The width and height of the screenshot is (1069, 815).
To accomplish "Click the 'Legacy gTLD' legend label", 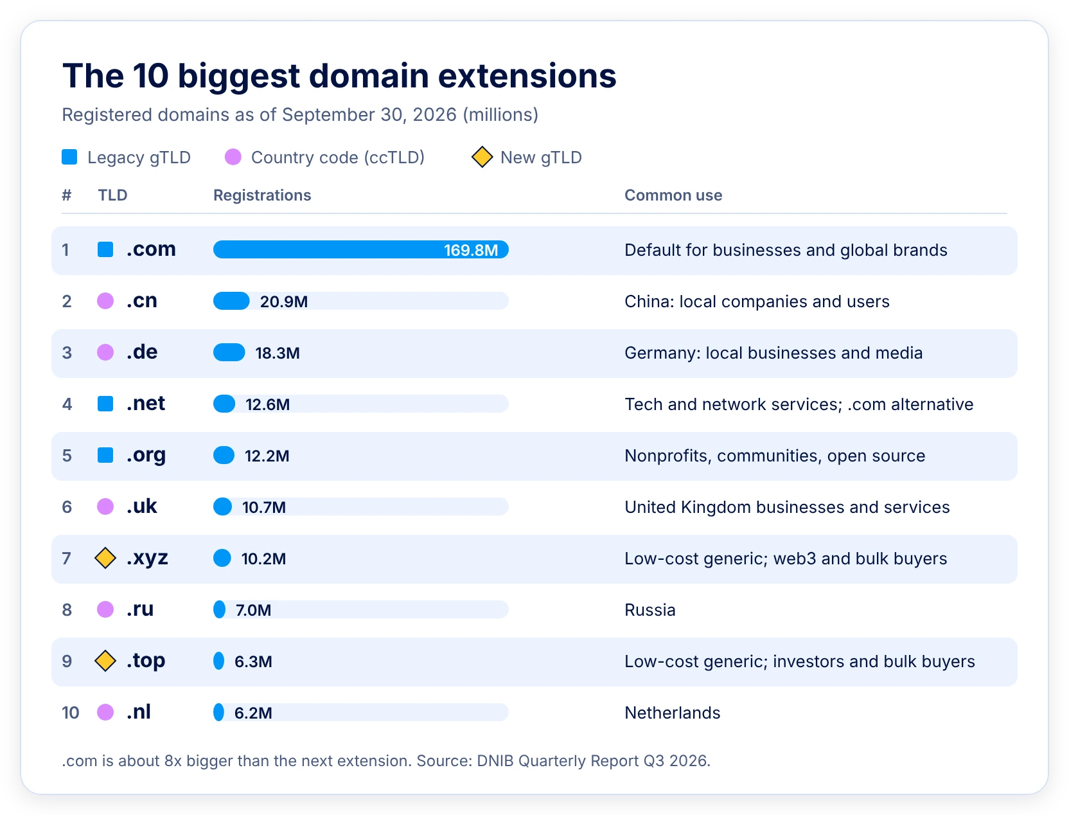I will pyautogui.click(x=139, y=157).
